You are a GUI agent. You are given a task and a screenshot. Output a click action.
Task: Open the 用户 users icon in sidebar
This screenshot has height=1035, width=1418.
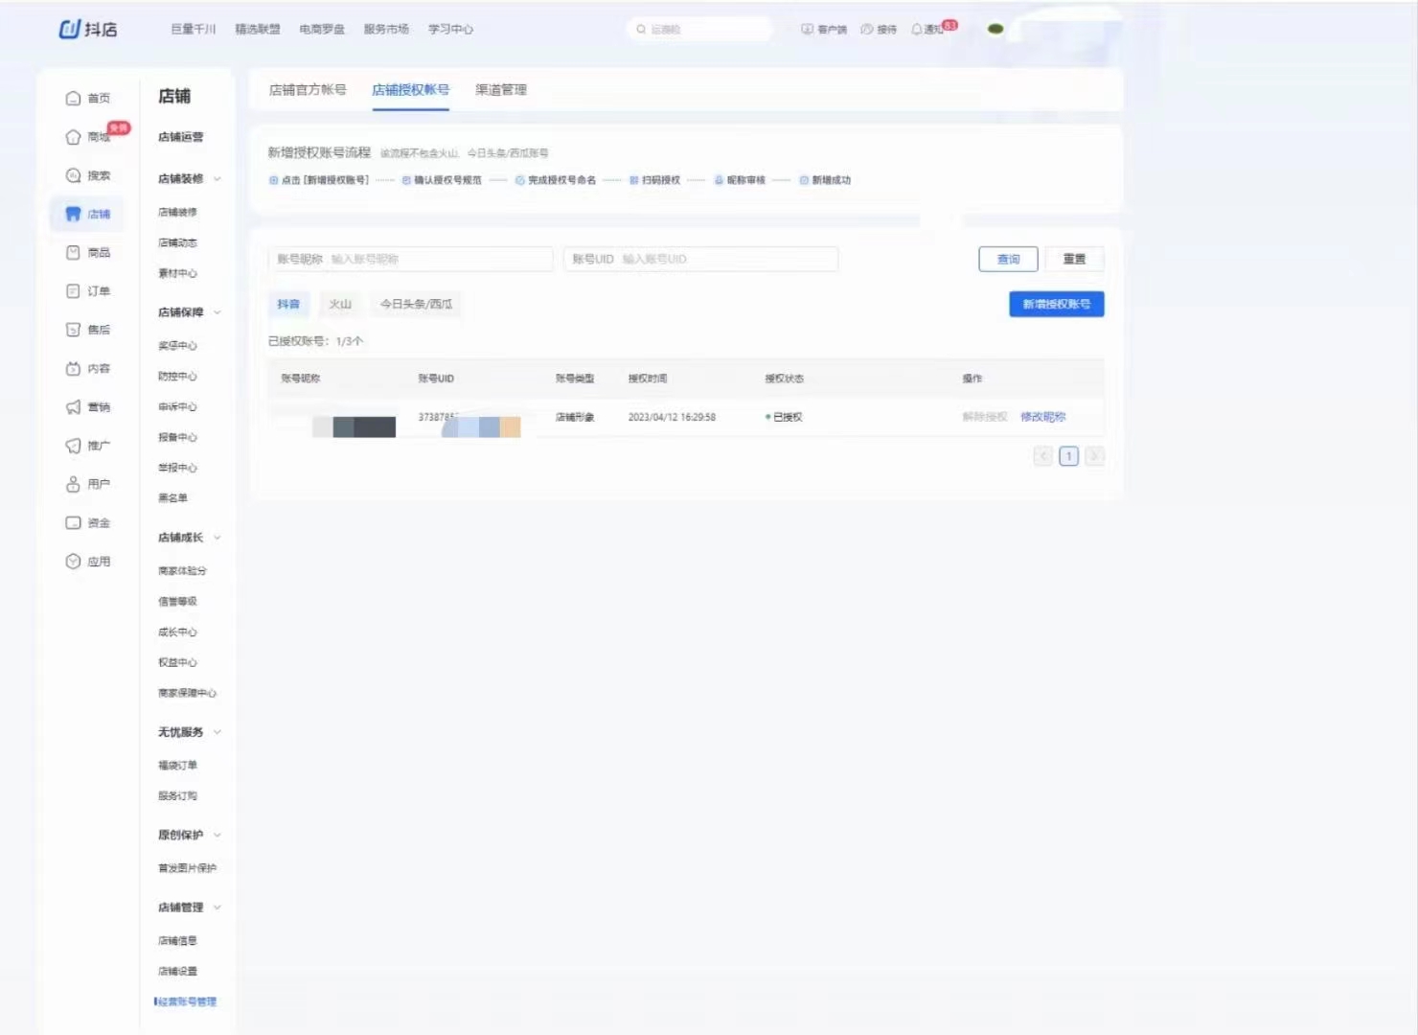click(73, 485)
